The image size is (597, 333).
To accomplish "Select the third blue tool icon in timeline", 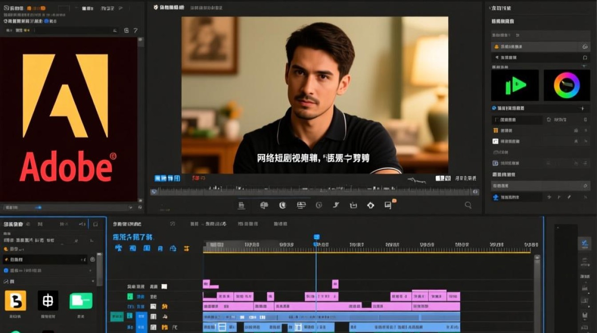I will pos(147,248).
